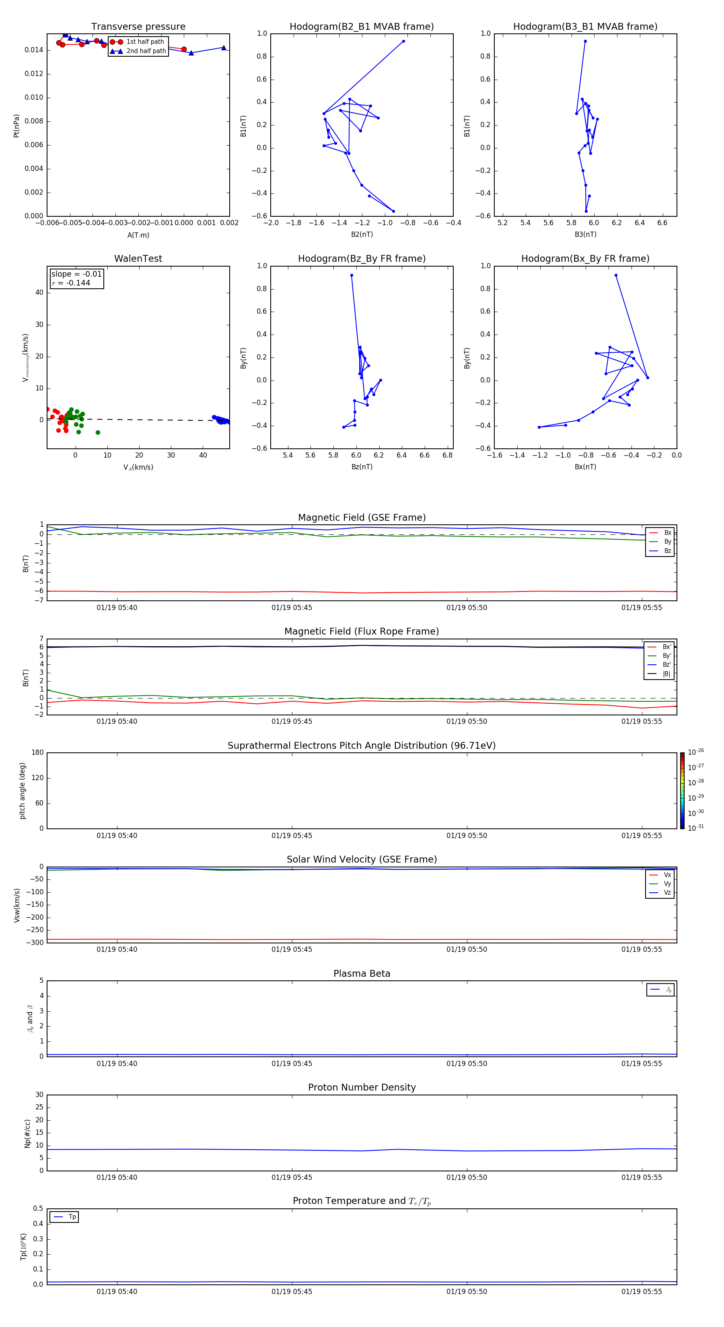
Task: Click the 'Bz(nT)' x-axis label
Action: tap(362, 467)
